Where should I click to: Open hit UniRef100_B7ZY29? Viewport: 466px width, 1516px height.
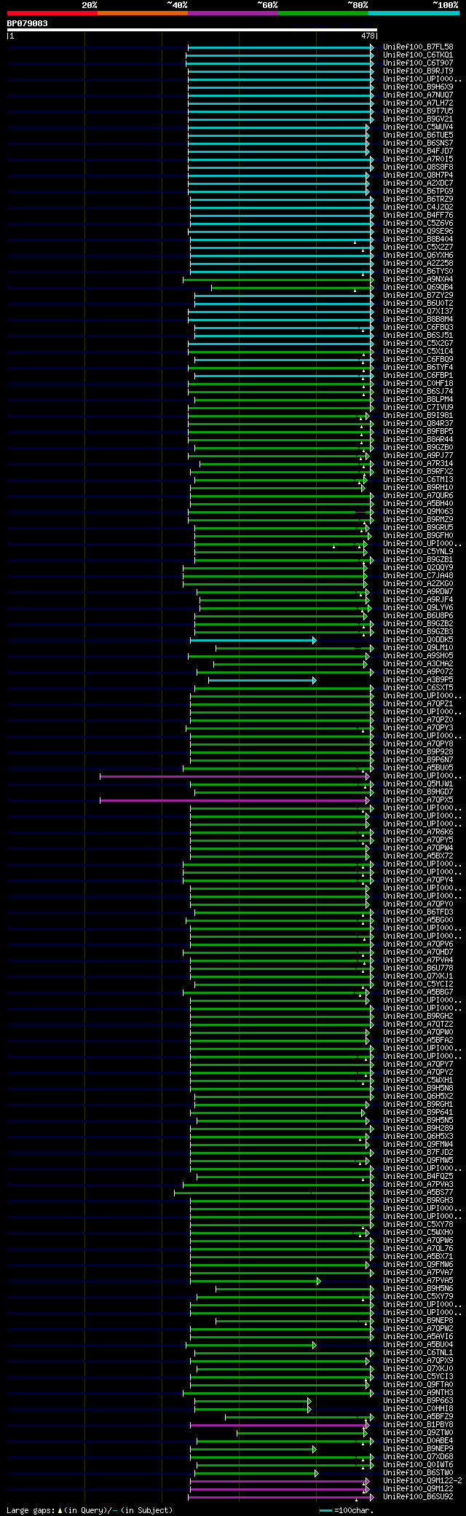418,295
